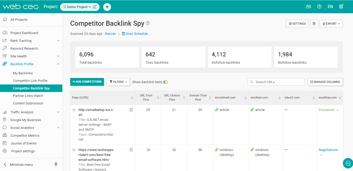Click incredimail.com link icon in techsupportalert row
353x171 pixels.
pos(217,150)
